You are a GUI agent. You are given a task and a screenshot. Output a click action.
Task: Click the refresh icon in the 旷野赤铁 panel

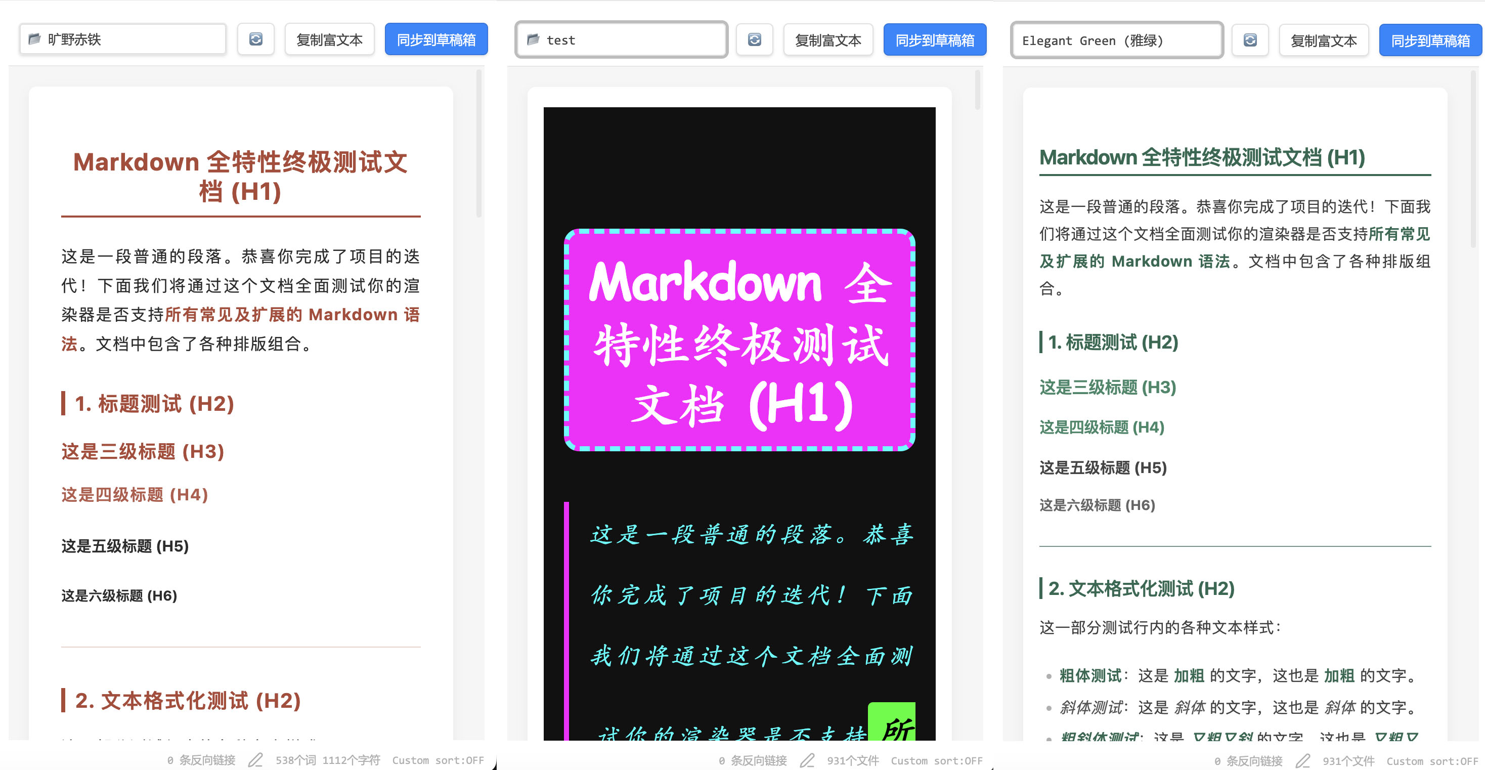click(x=255, y=39)
